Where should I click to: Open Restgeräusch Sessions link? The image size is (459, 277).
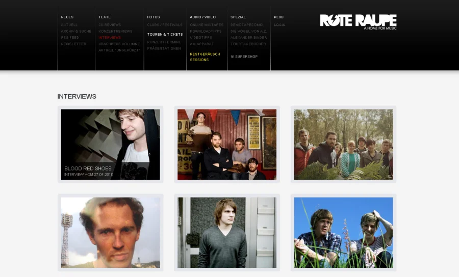(205, 57)
